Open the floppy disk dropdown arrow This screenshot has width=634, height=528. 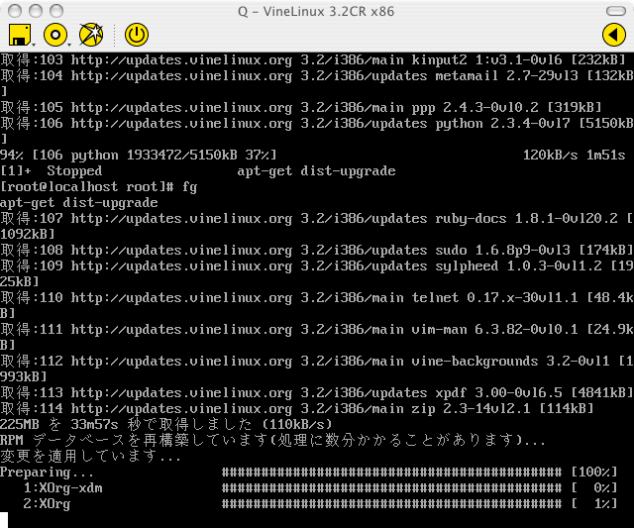tap(34, 44)
